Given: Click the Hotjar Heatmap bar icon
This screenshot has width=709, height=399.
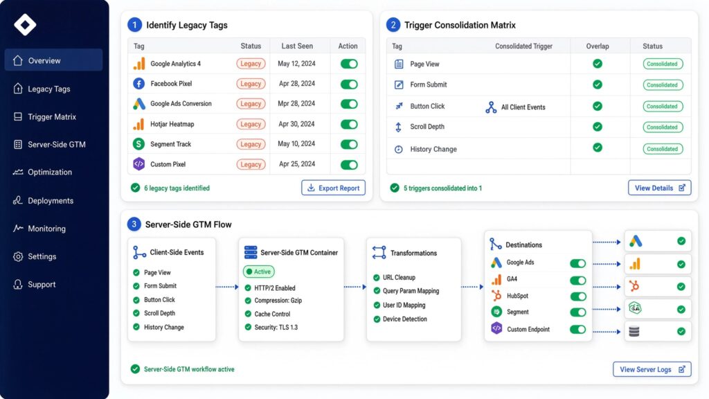Looking at the screenshot, I should click(138, 124).
